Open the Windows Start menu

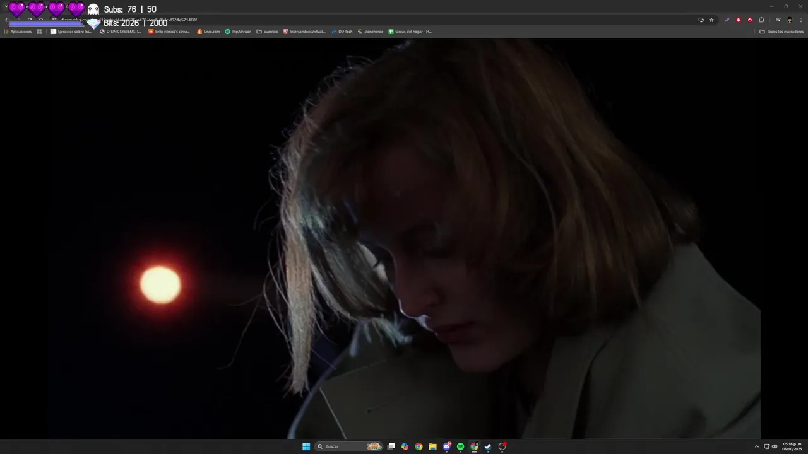pyautogui.click(x=306, y=446)
